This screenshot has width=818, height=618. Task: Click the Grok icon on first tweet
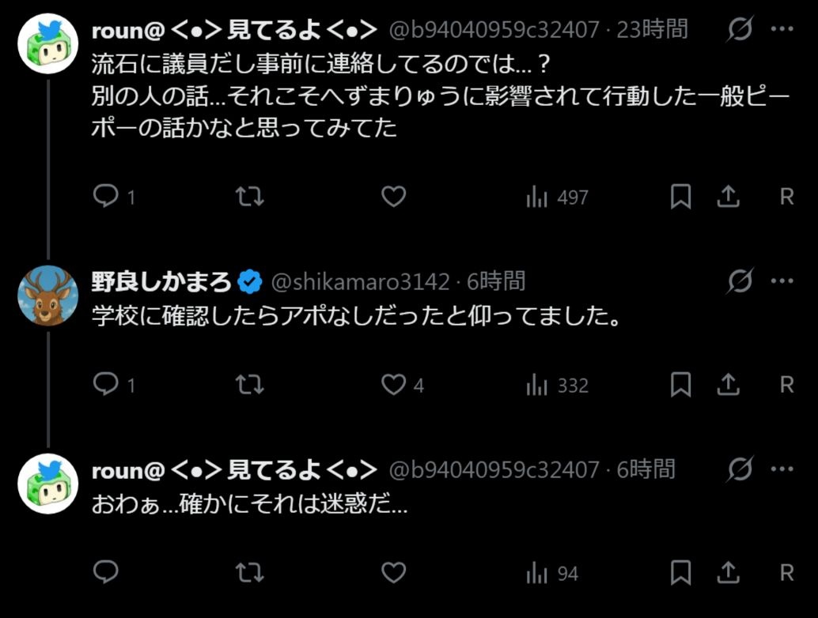click(740, 30)
